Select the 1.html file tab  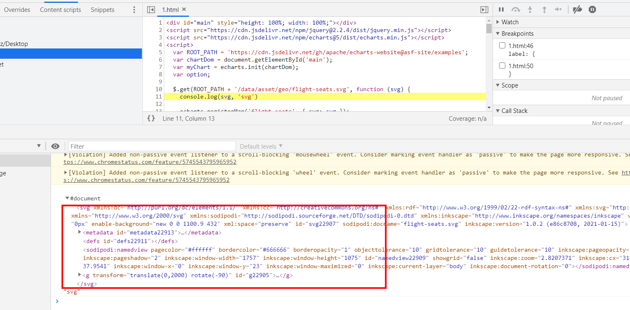tap(170, 9)
